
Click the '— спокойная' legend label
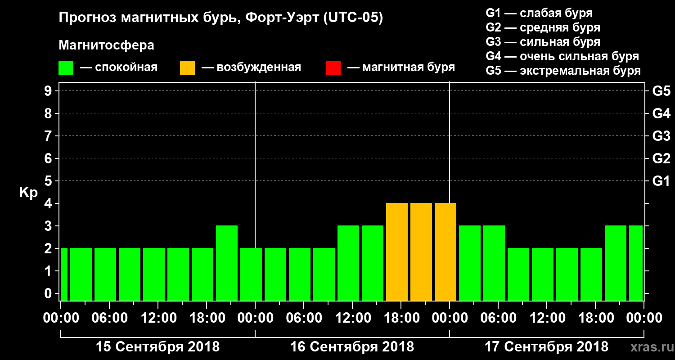click(x=119, y=67)
